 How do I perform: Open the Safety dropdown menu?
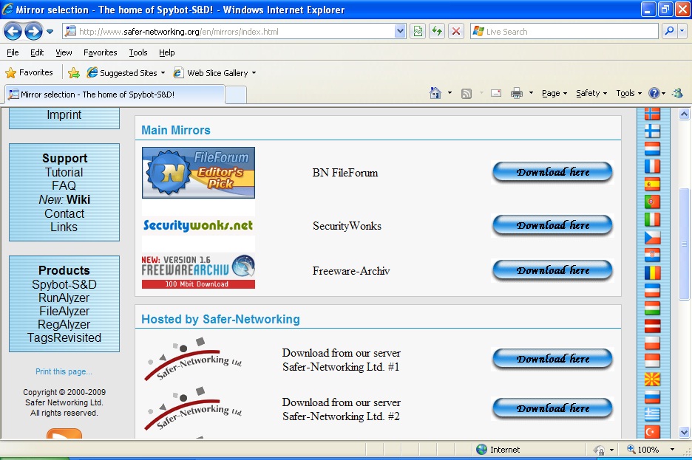591,93
